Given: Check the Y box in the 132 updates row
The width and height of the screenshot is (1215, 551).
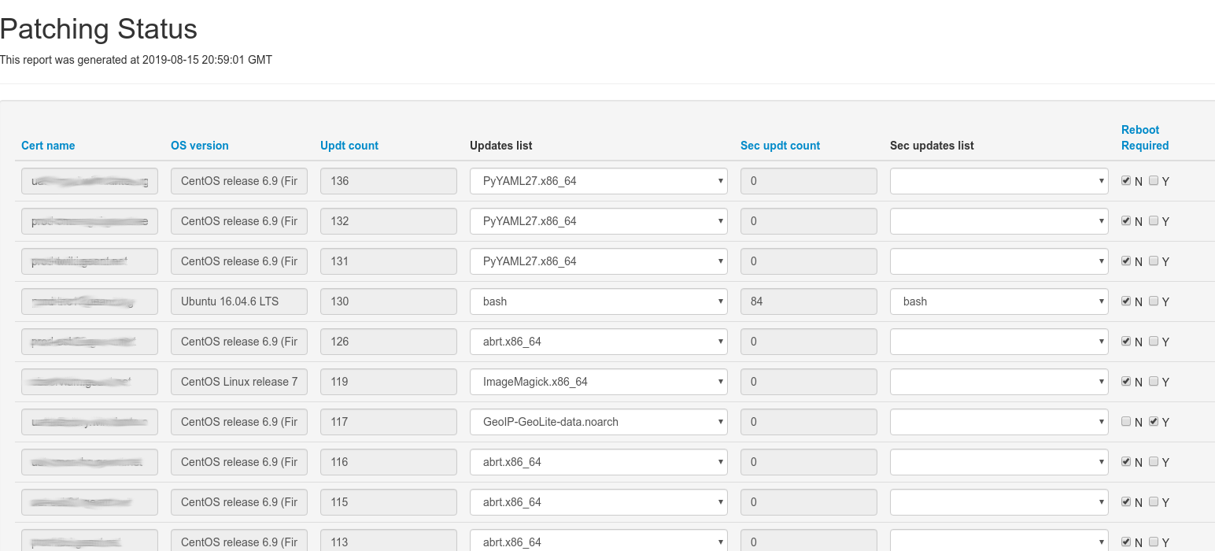Looking at the screenshot, I should [1154, 220].
